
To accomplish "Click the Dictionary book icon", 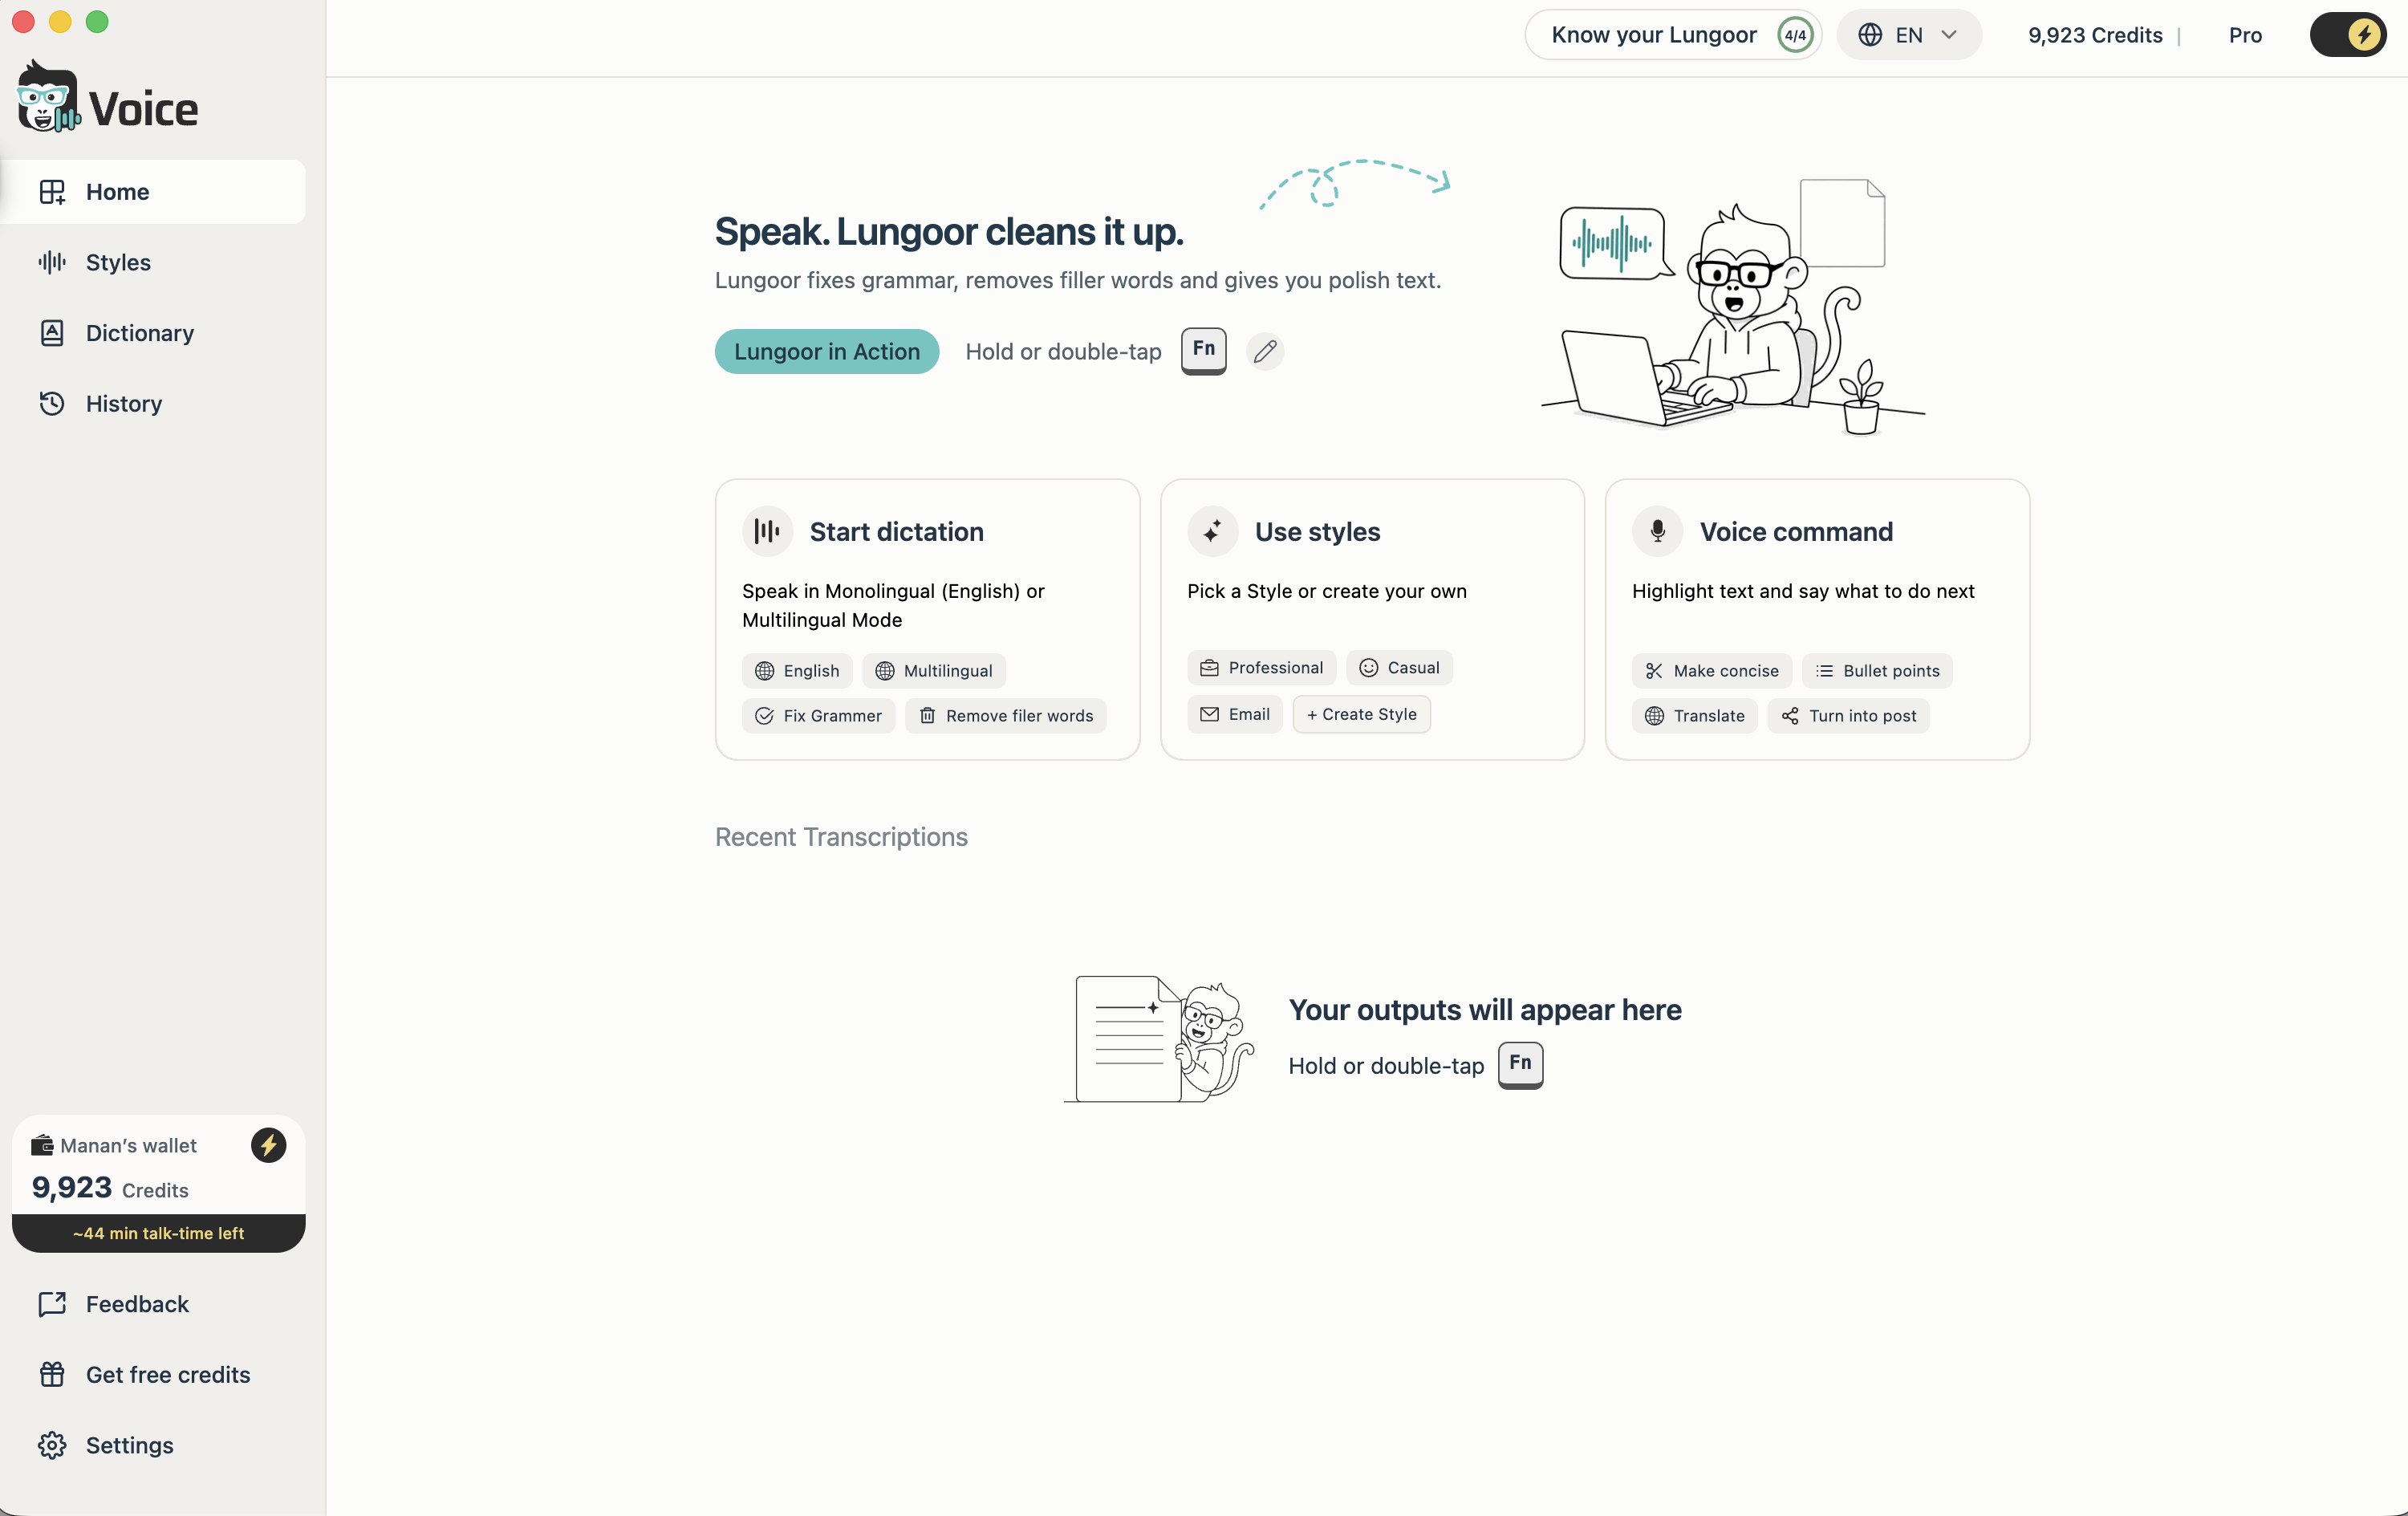I will 52,333.
